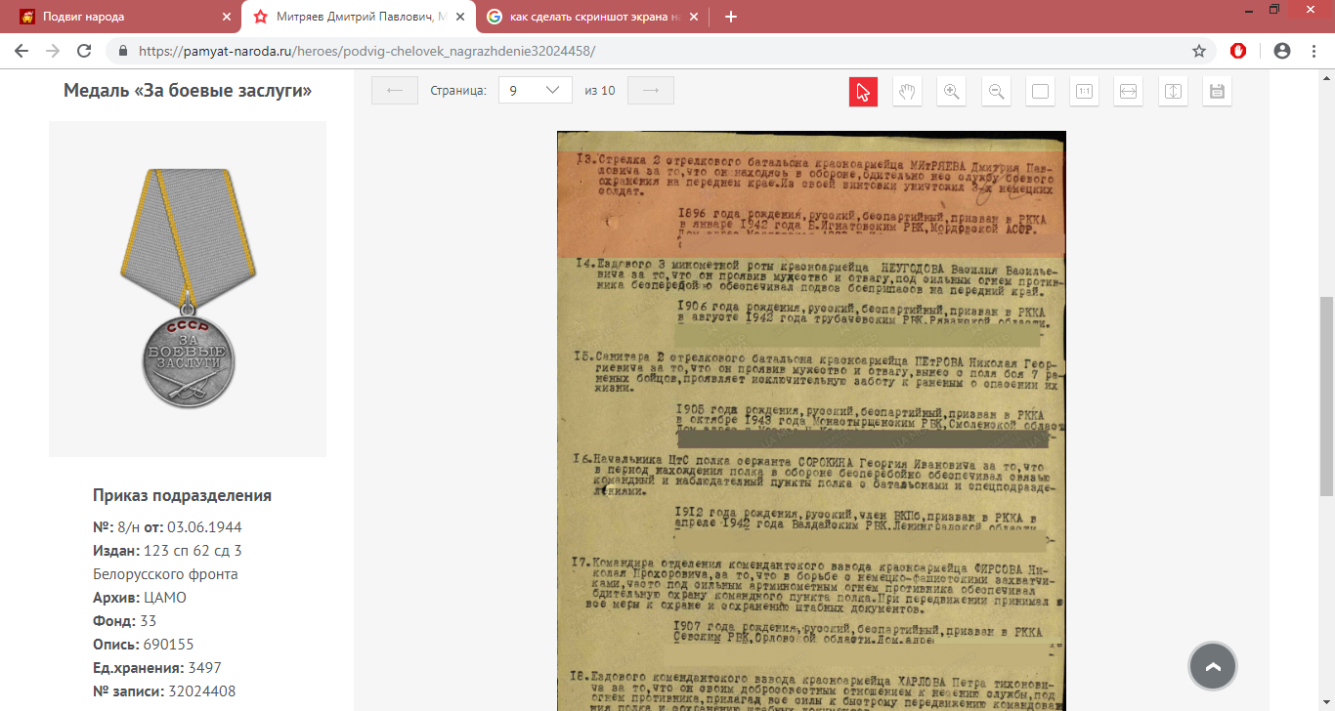This screenshot has height=711, width=1335.
Task: Fit document to viewer width
Action: [x=1128, y=91]
